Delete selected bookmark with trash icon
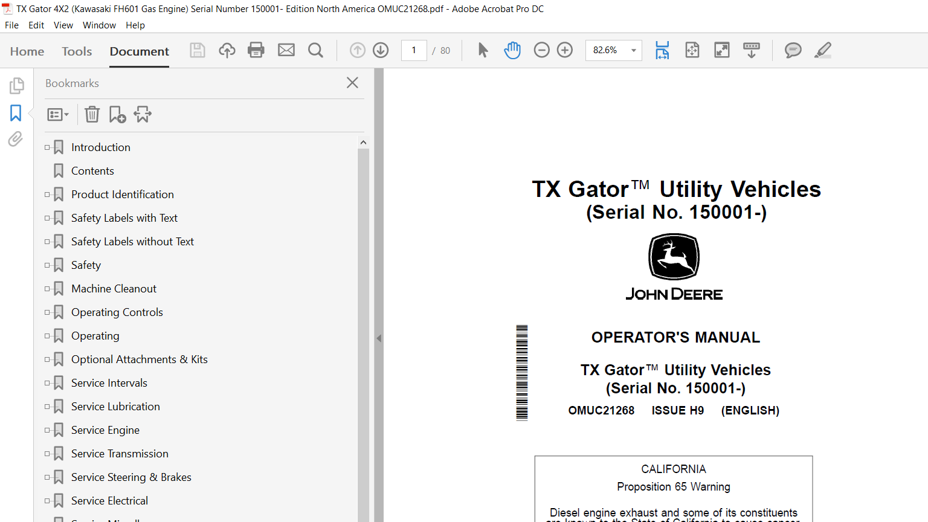This screenshot has width=928, height=522. tap(92, 114)
